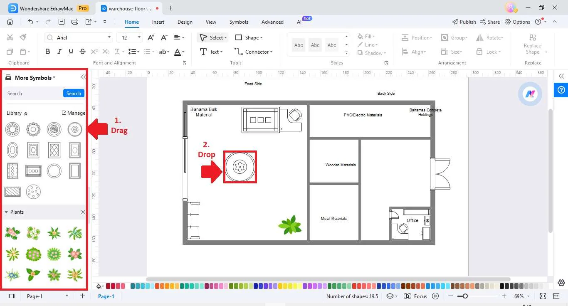Image resolution: width=568 pixels, height=306 pixels.
Task: Open the fill bucket icon beside the color palette
Action: (99, 286)
